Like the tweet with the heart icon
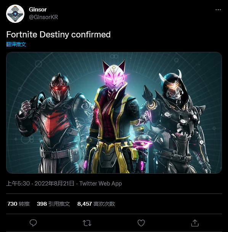Viewport: 228px width, 232px height. 141,223
